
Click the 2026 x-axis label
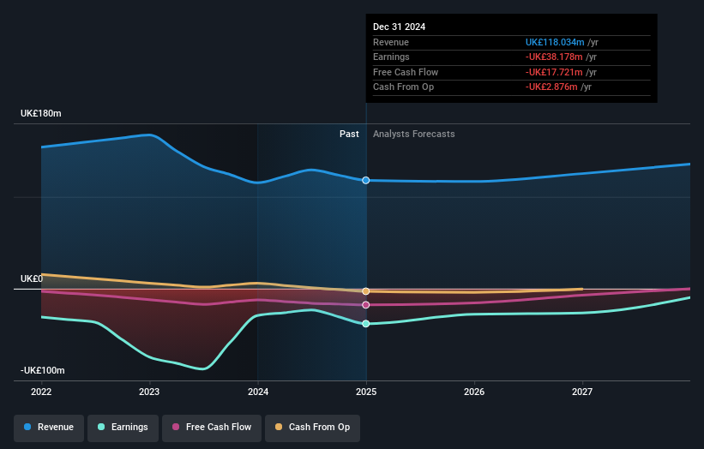pyautogui.click(x=474, y=392)
